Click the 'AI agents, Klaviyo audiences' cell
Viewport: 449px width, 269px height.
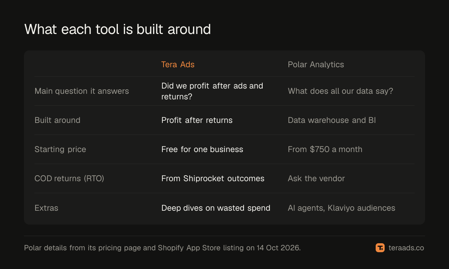point(342,208)
